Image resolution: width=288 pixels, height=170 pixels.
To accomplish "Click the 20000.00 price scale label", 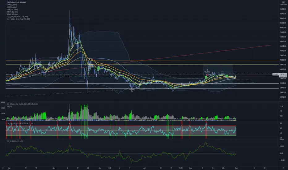I will point(283,97).
